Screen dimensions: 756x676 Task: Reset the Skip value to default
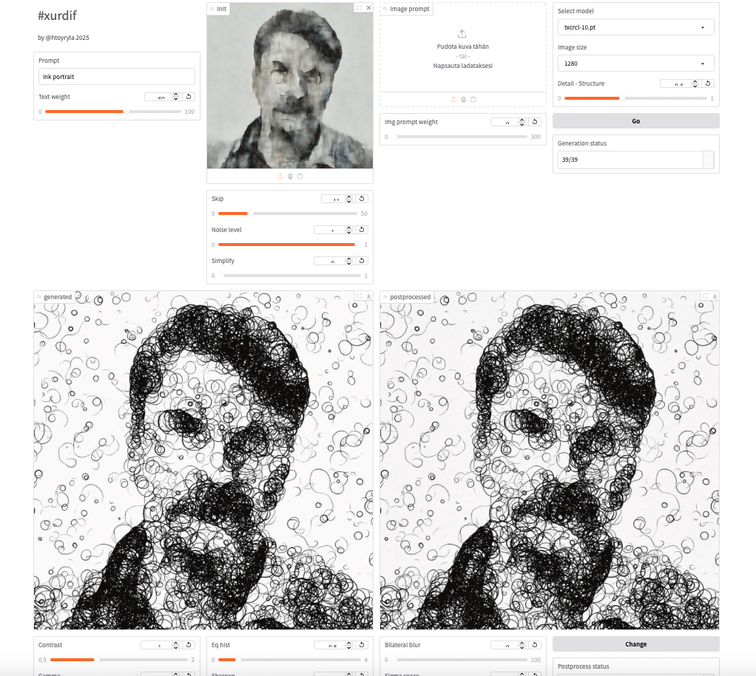click(x=362, y=199)
